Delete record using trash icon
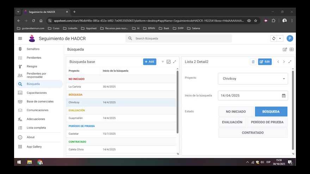The width and height of the screenshot is (310, 174). coord(253,62)
